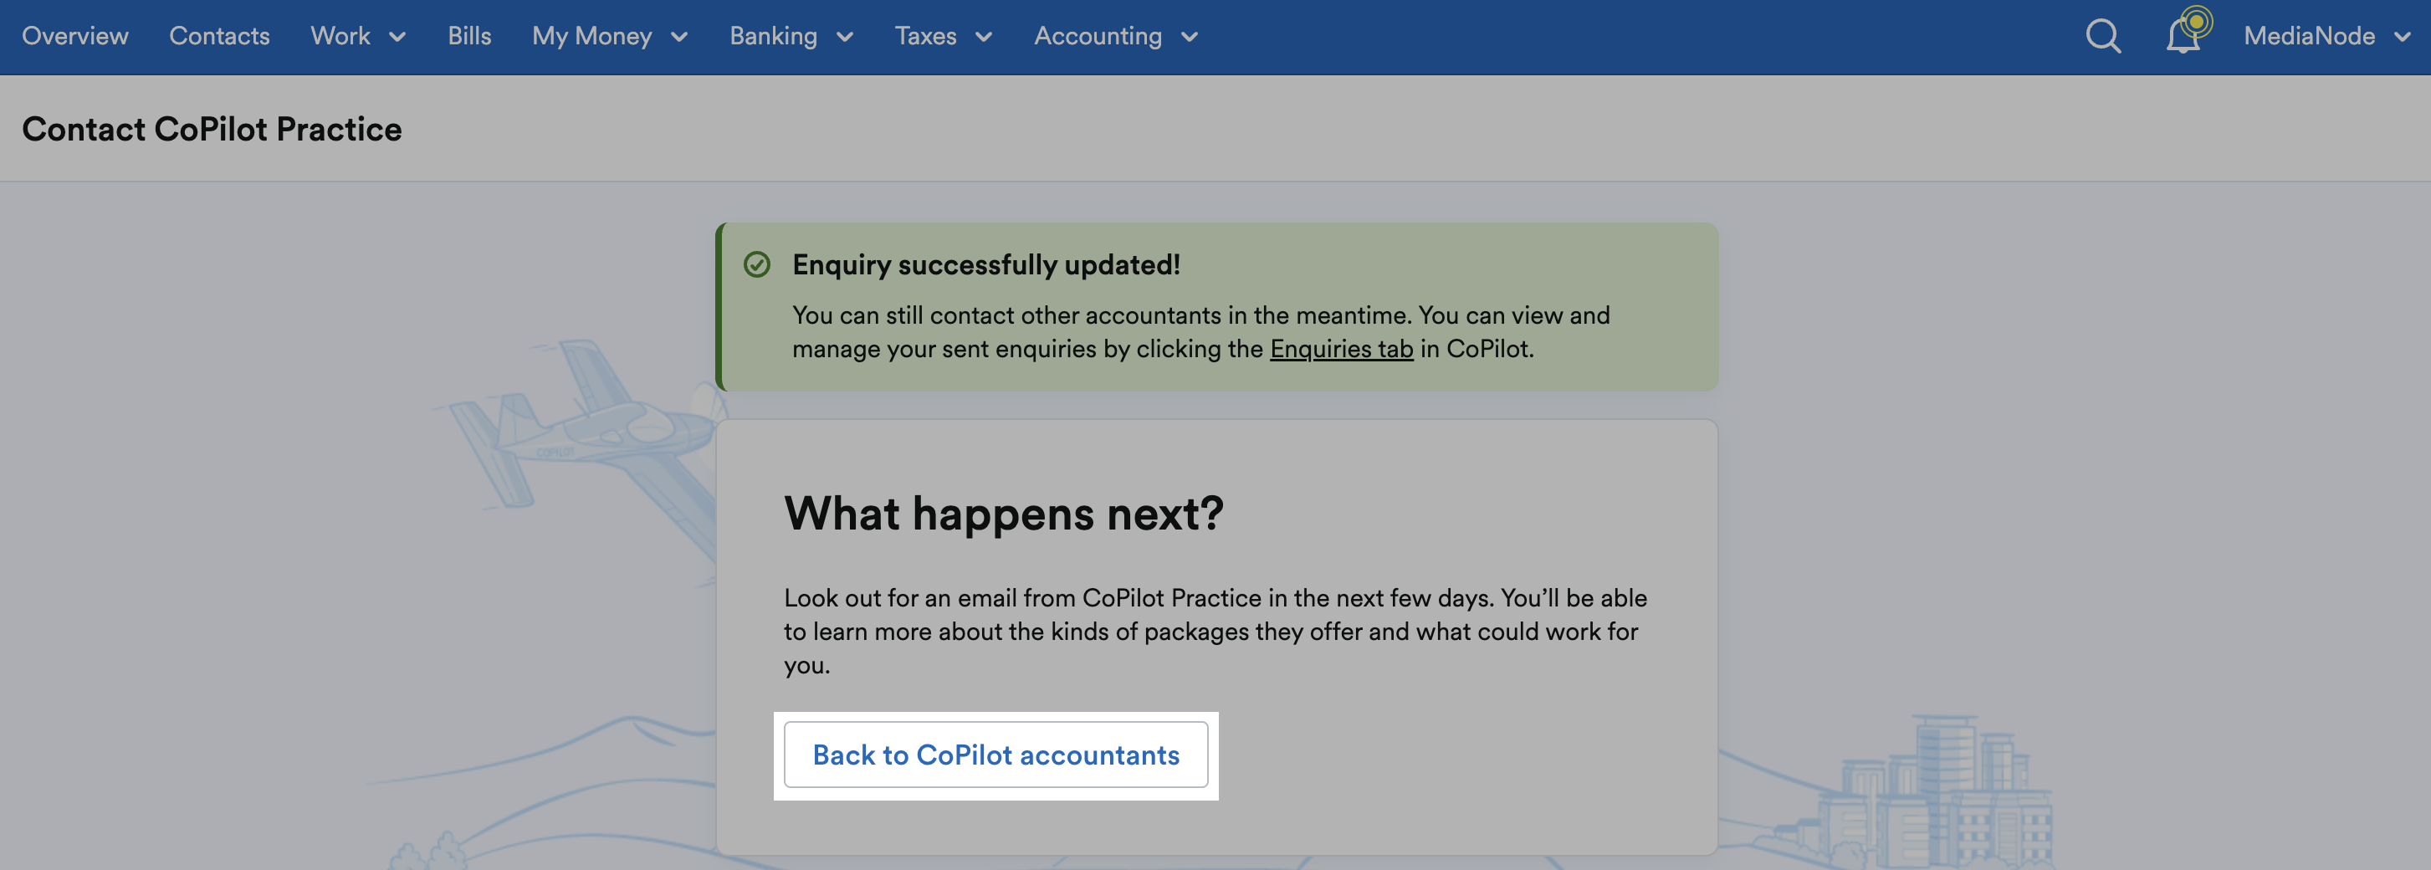Open the Overview page
The image size is (2431, 870).
[x=75, y=36]
